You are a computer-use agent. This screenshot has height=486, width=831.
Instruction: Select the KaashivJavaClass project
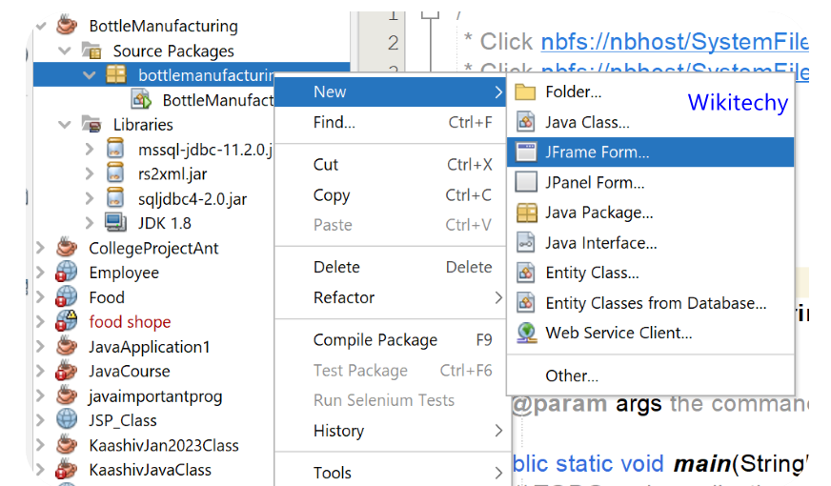[x=150, y=470]
